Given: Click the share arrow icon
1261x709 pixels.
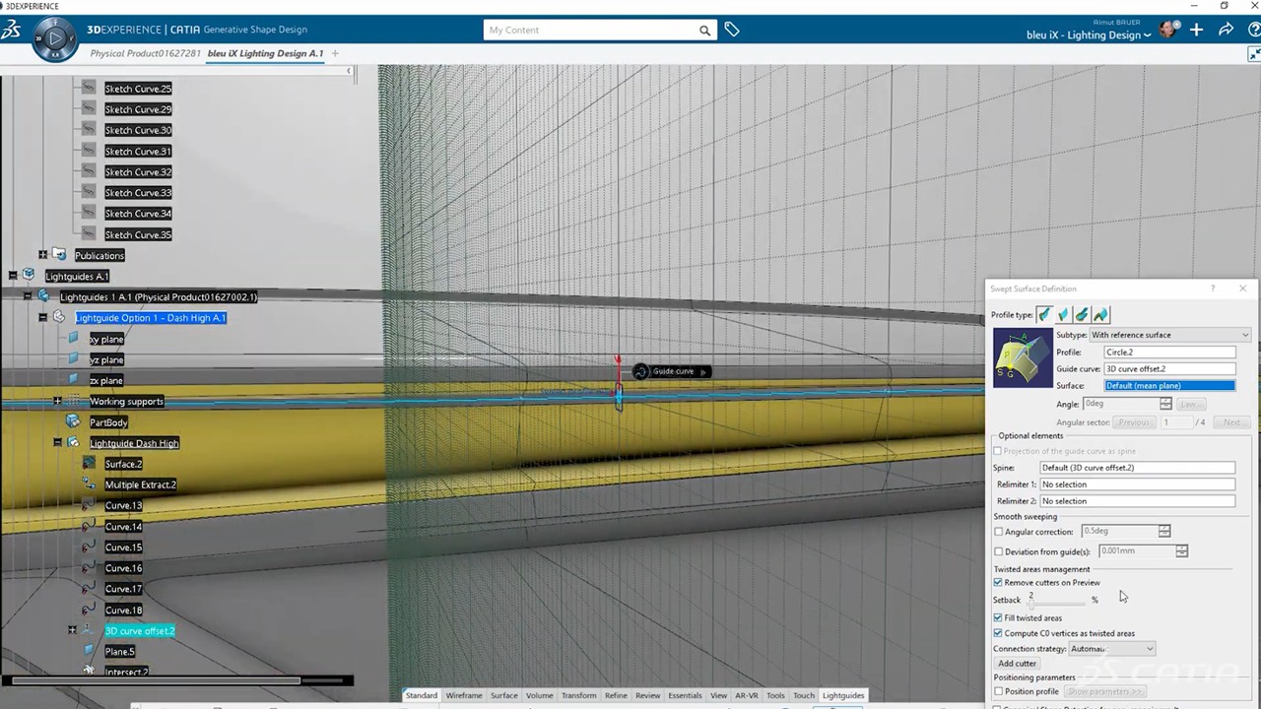Looking at the screenshot, I should click(x=1226, y=30).
